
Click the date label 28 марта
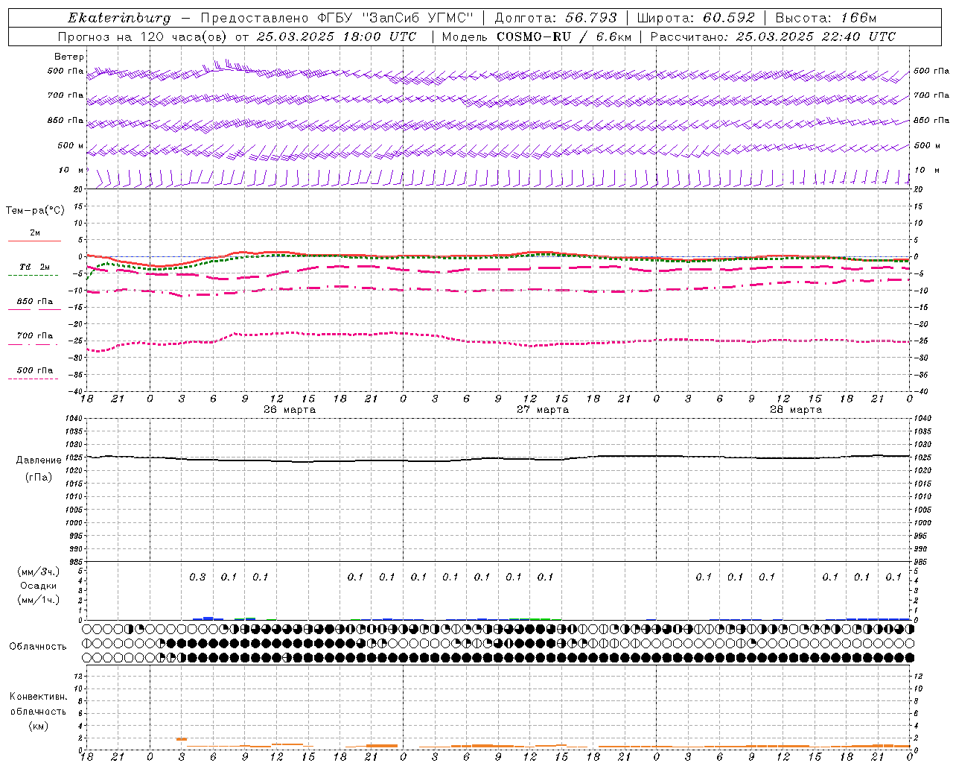pos(796,410)
